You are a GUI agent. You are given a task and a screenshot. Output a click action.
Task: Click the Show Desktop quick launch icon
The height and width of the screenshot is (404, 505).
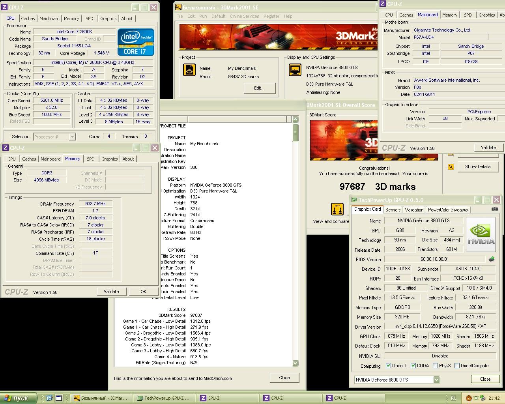59,398
